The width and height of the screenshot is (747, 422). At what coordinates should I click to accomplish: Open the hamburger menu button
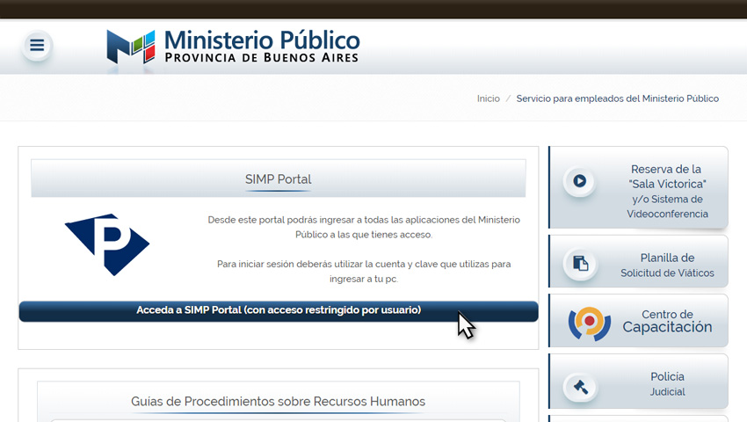[x=37, y=46]
